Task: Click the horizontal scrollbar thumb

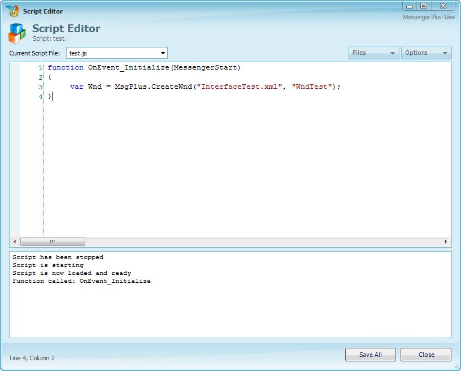Action: 53,241
